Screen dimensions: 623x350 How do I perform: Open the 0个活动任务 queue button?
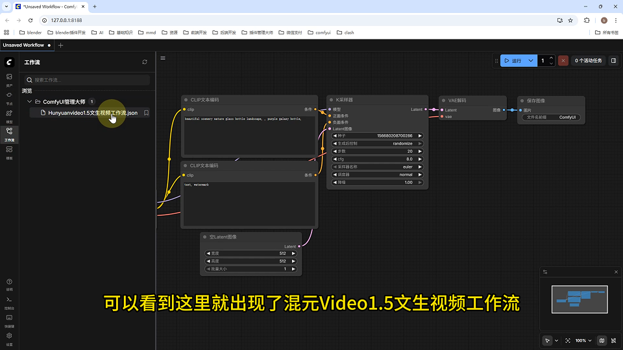(589, 61)
